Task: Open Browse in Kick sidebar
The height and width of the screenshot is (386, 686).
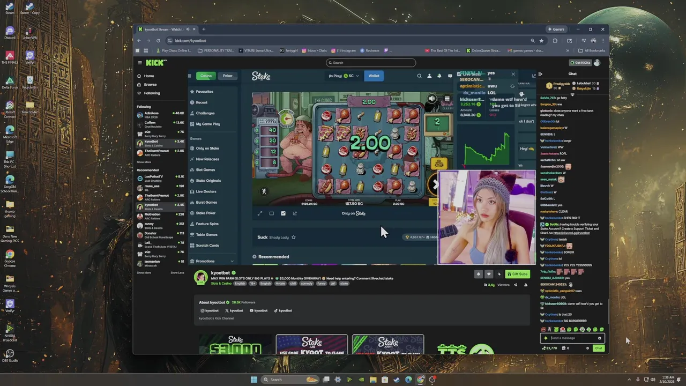Action: (150, 85)
